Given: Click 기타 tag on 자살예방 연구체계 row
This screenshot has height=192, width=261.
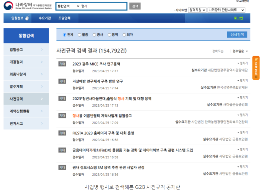Looking at the screenshot, I should click(62, 81).
